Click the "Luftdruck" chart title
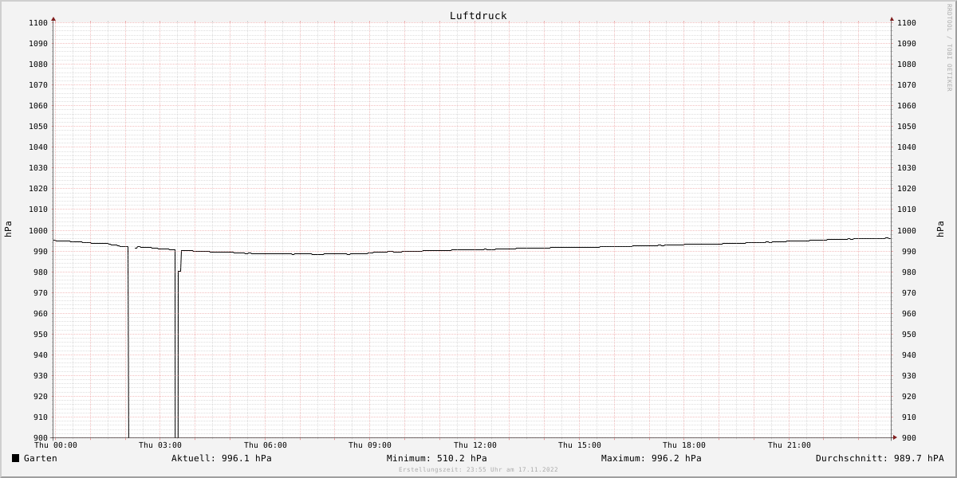The height and width of the screenshot is (478, 957). point(478,16)
